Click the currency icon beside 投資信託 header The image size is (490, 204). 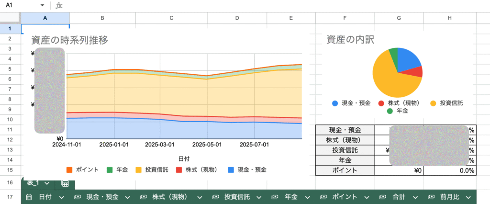point(215,197)
